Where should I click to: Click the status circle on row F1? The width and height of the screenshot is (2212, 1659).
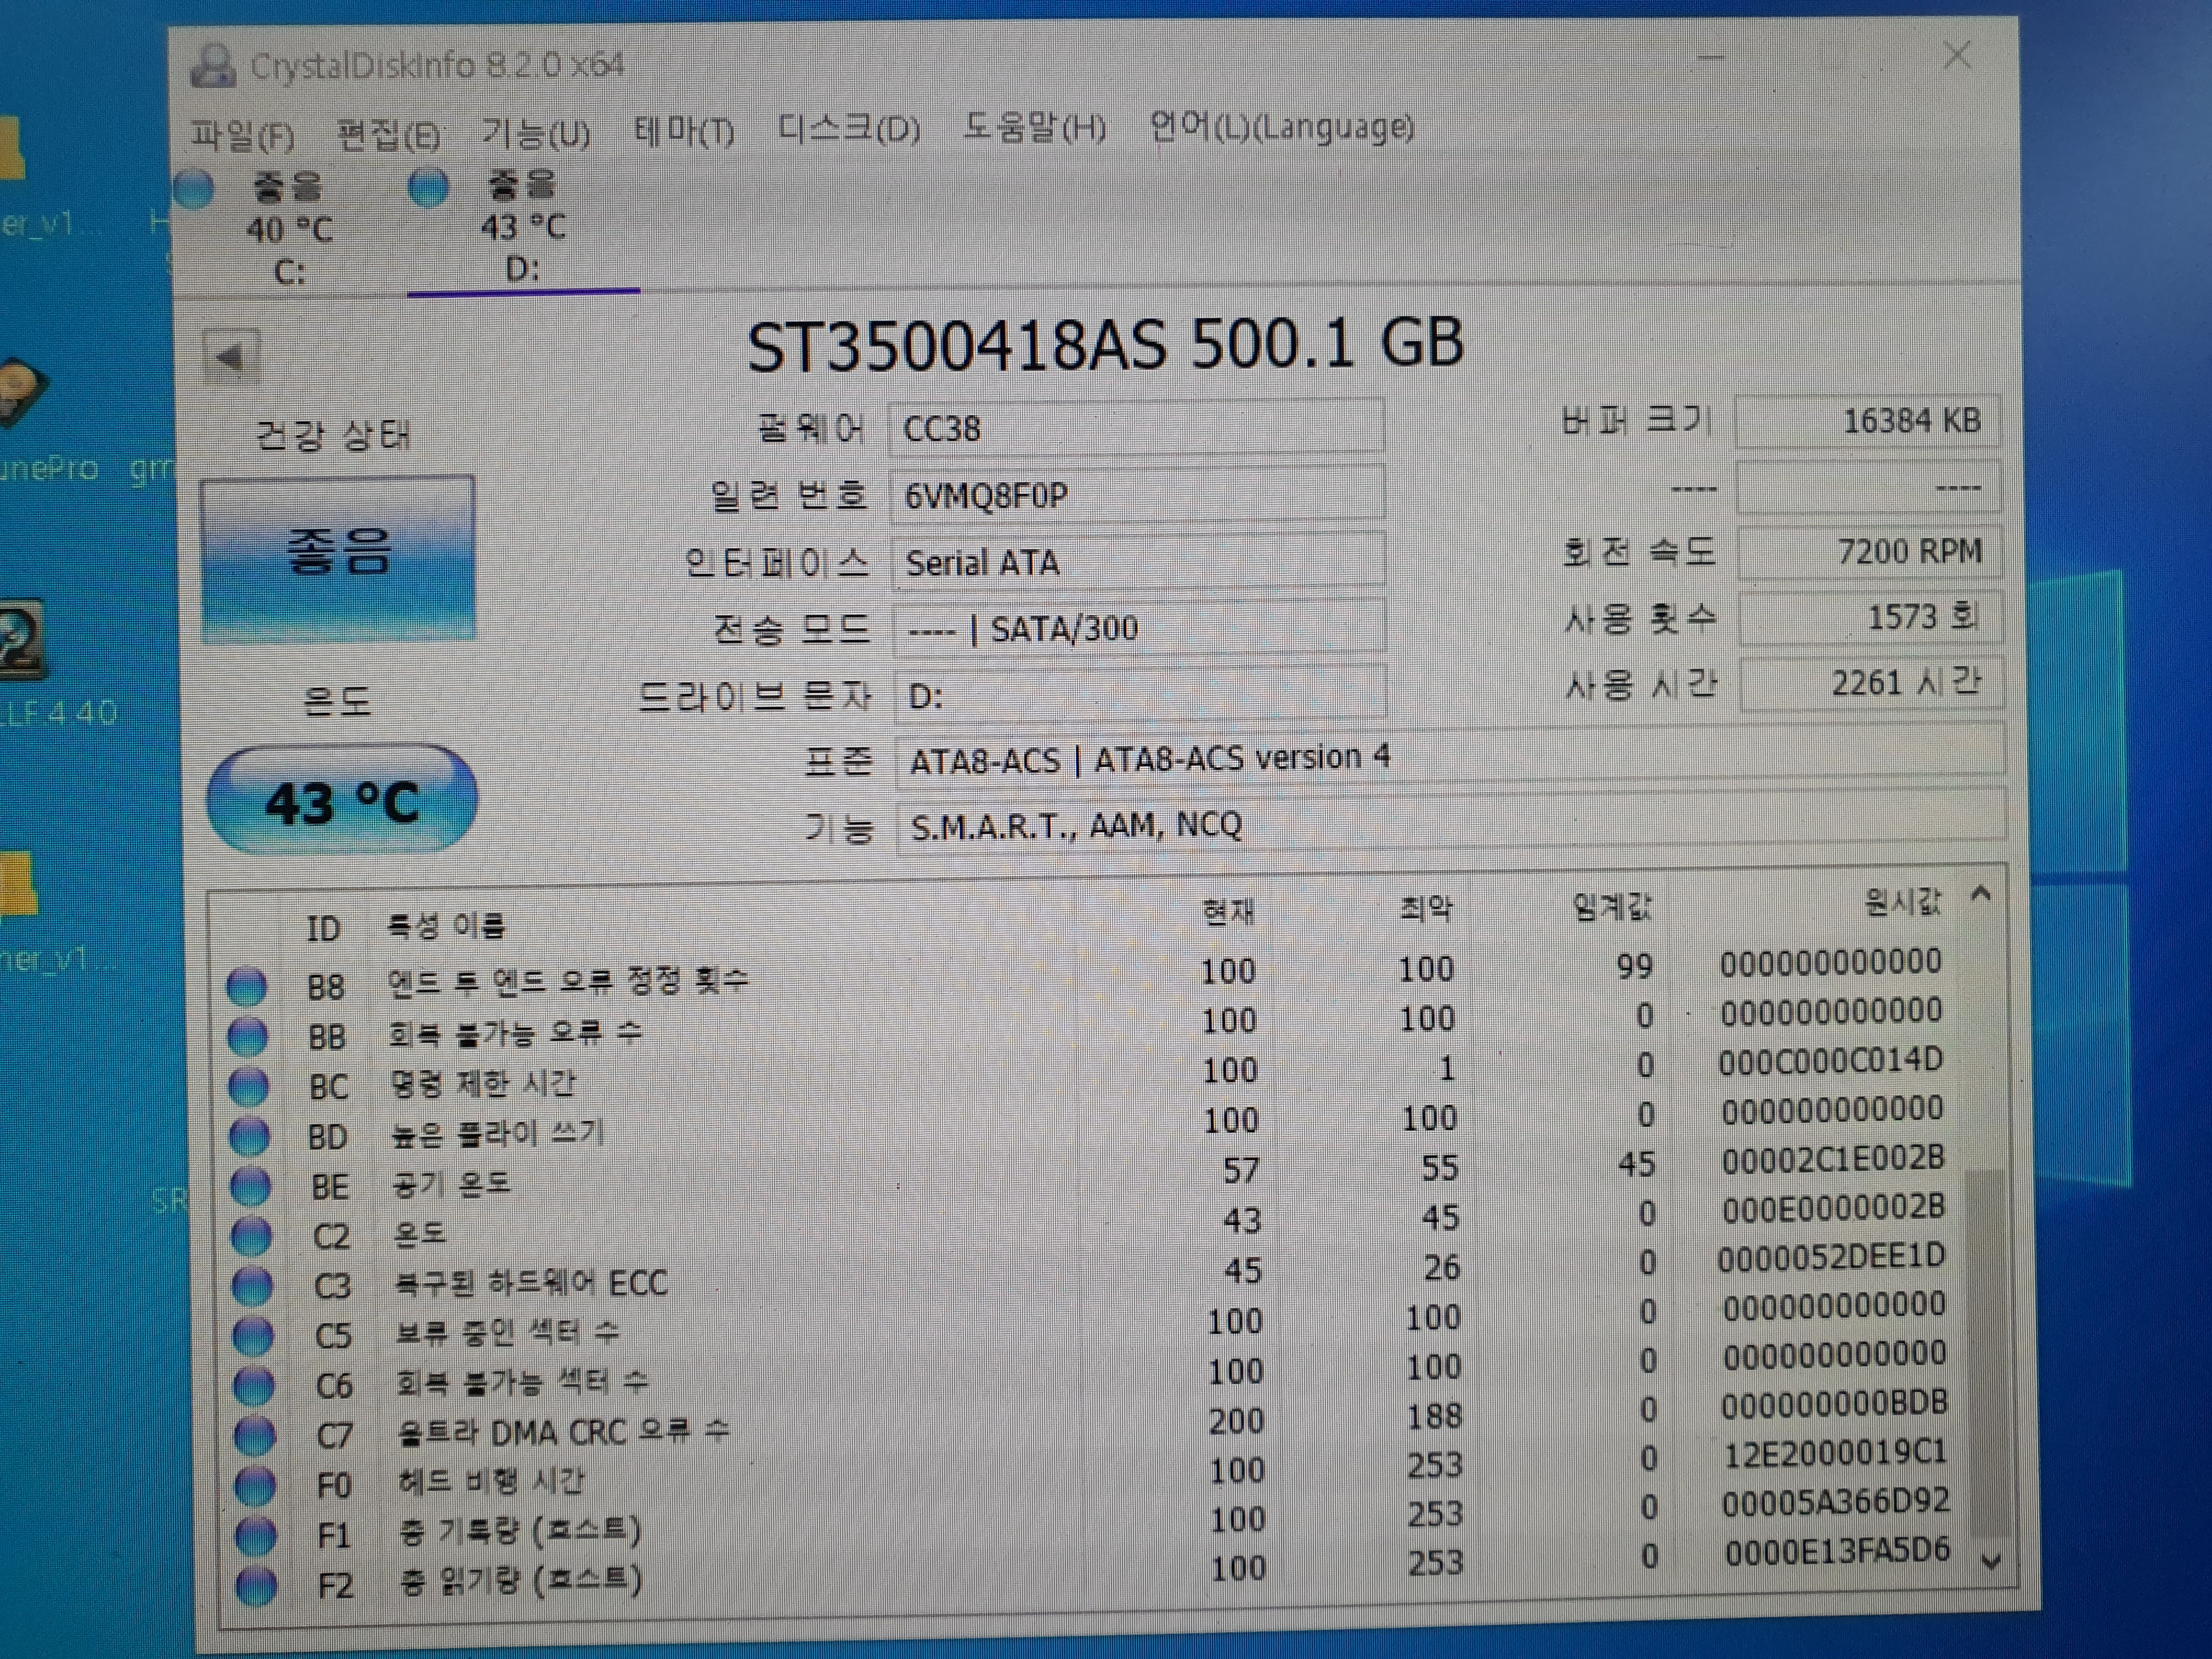pyautogui.click(x=255, y=1536)
